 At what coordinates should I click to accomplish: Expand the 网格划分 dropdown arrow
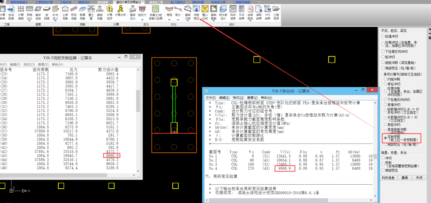pyautogui.click(x=29, y=20)
